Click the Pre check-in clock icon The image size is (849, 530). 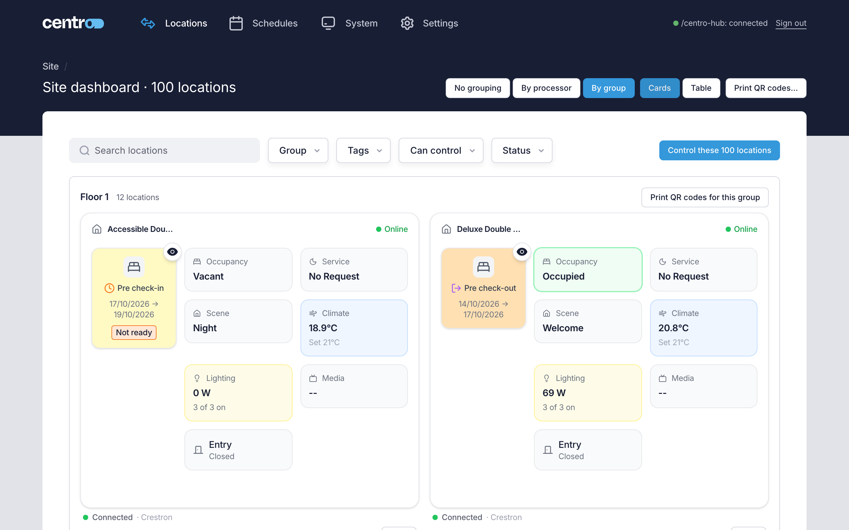tap(109, 288)
